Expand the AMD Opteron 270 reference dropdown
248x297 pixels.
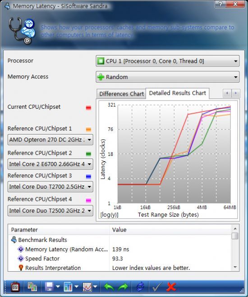(51, 140)
